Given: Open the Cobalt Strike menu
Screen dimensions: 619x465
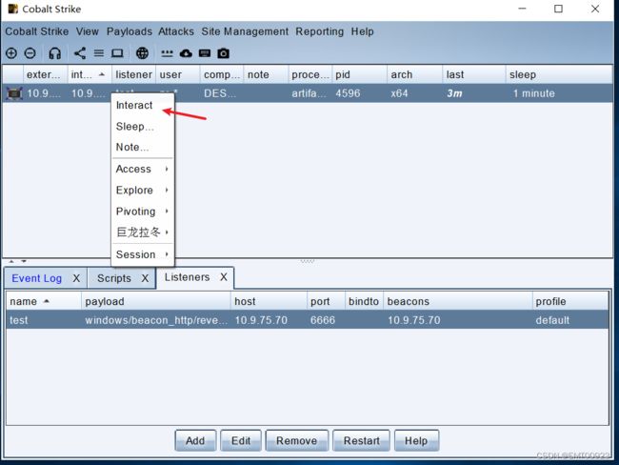Looking at the screenshot, I should (x=37, y=31).
